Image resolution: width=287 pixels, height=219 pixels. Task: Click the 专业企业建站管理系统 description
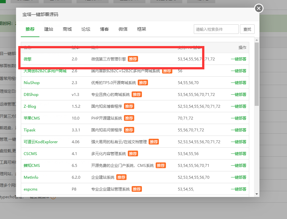(111, 189)
